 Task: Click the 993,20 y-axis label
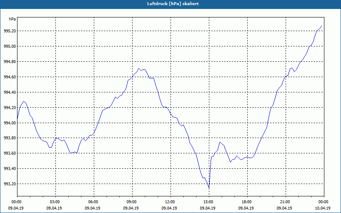click(x=10, y=184)
